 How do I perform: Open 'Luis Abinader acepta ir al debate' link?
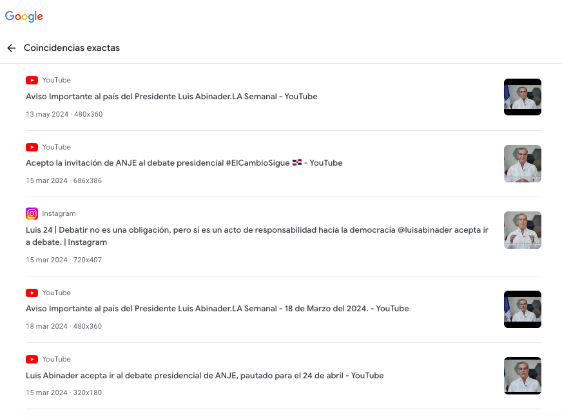click(205, 375)
